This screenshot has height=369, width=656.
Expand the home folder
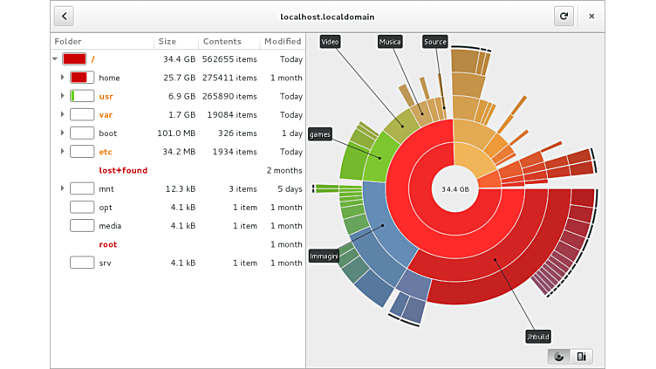click(x=63, y=78)
